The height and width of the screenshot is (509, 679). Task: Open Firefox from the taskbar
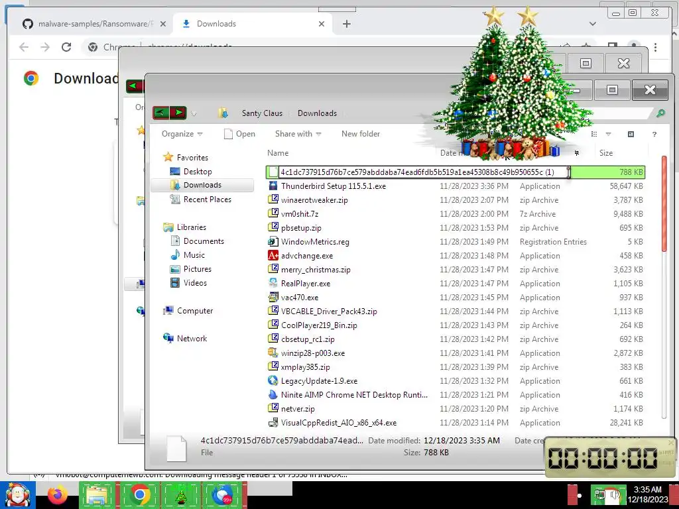click(x=57, y=495)
